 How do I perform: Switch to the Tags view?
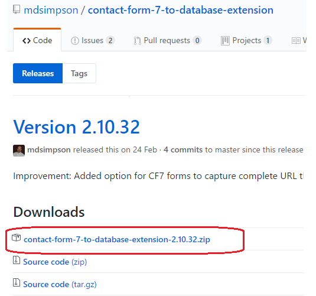pyautogui.click(x=79, y=73)
